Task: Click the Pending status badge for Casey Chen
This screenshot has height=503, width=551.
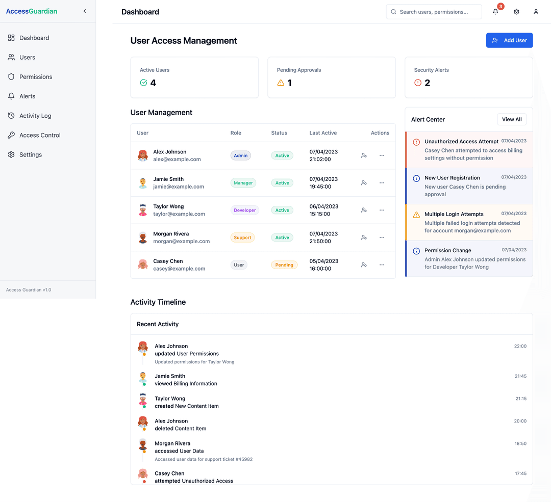Action: (x=284, y=265)
